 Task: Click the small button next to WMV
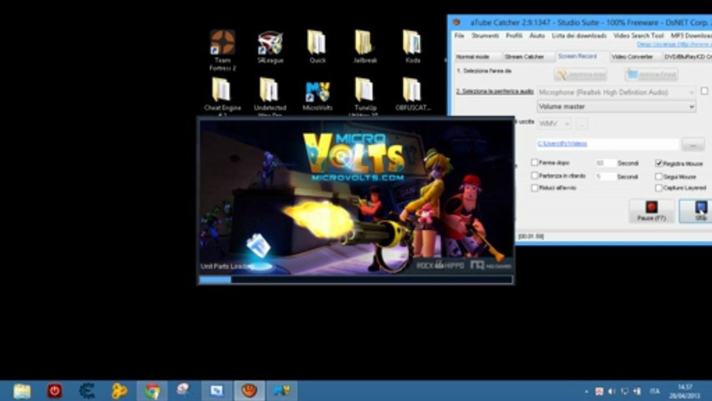(581, 124)
